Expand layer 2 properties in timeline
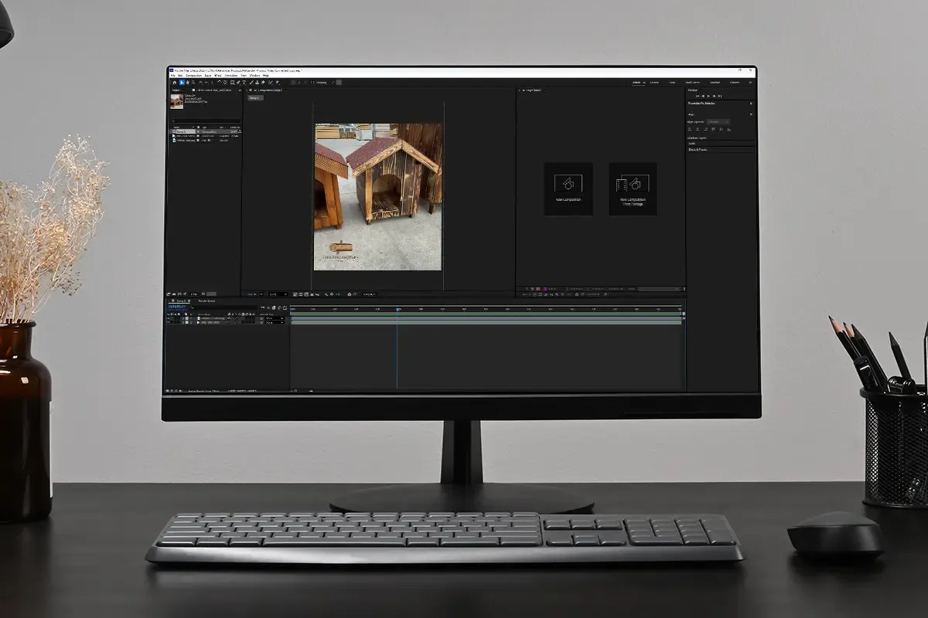928x618 pixels. (x=183, y=322)
